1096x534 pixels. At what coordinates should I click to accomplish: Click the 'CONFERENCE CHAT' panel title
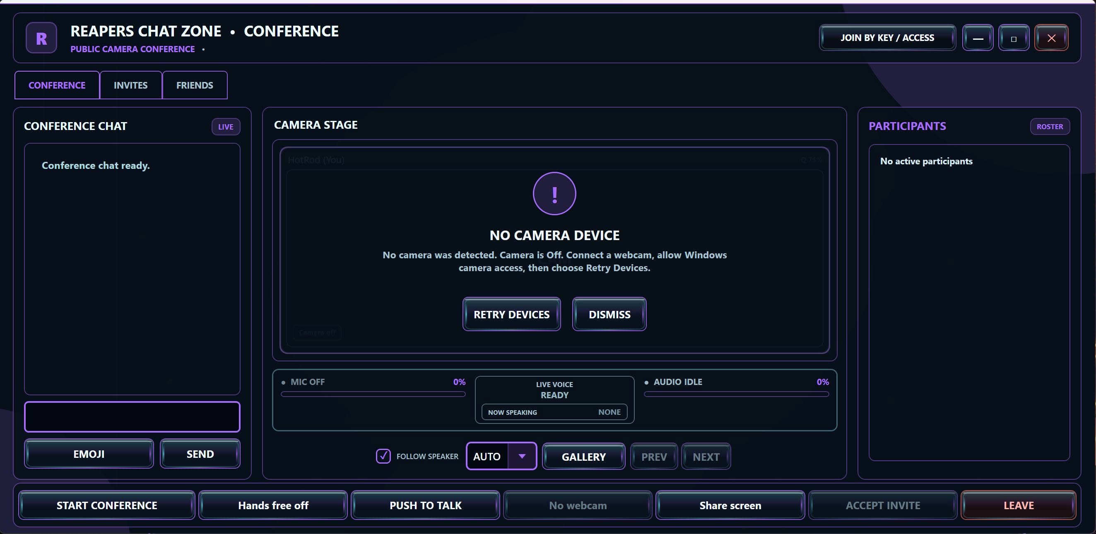pyautogui.click(x=75, y=126)
